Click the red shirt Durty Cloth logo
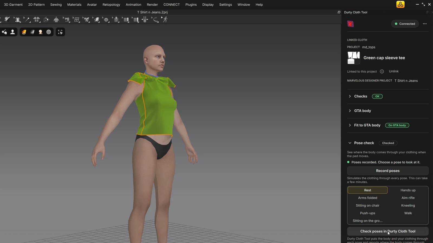The height and width of the screenshot is (243, 433). pyautogui.click(x=350, y=24)
